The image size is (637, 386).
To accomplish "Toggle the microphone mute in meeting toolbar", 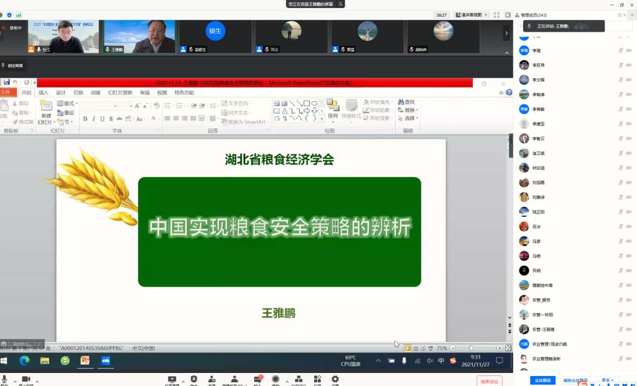I will (x=5, y=380).
